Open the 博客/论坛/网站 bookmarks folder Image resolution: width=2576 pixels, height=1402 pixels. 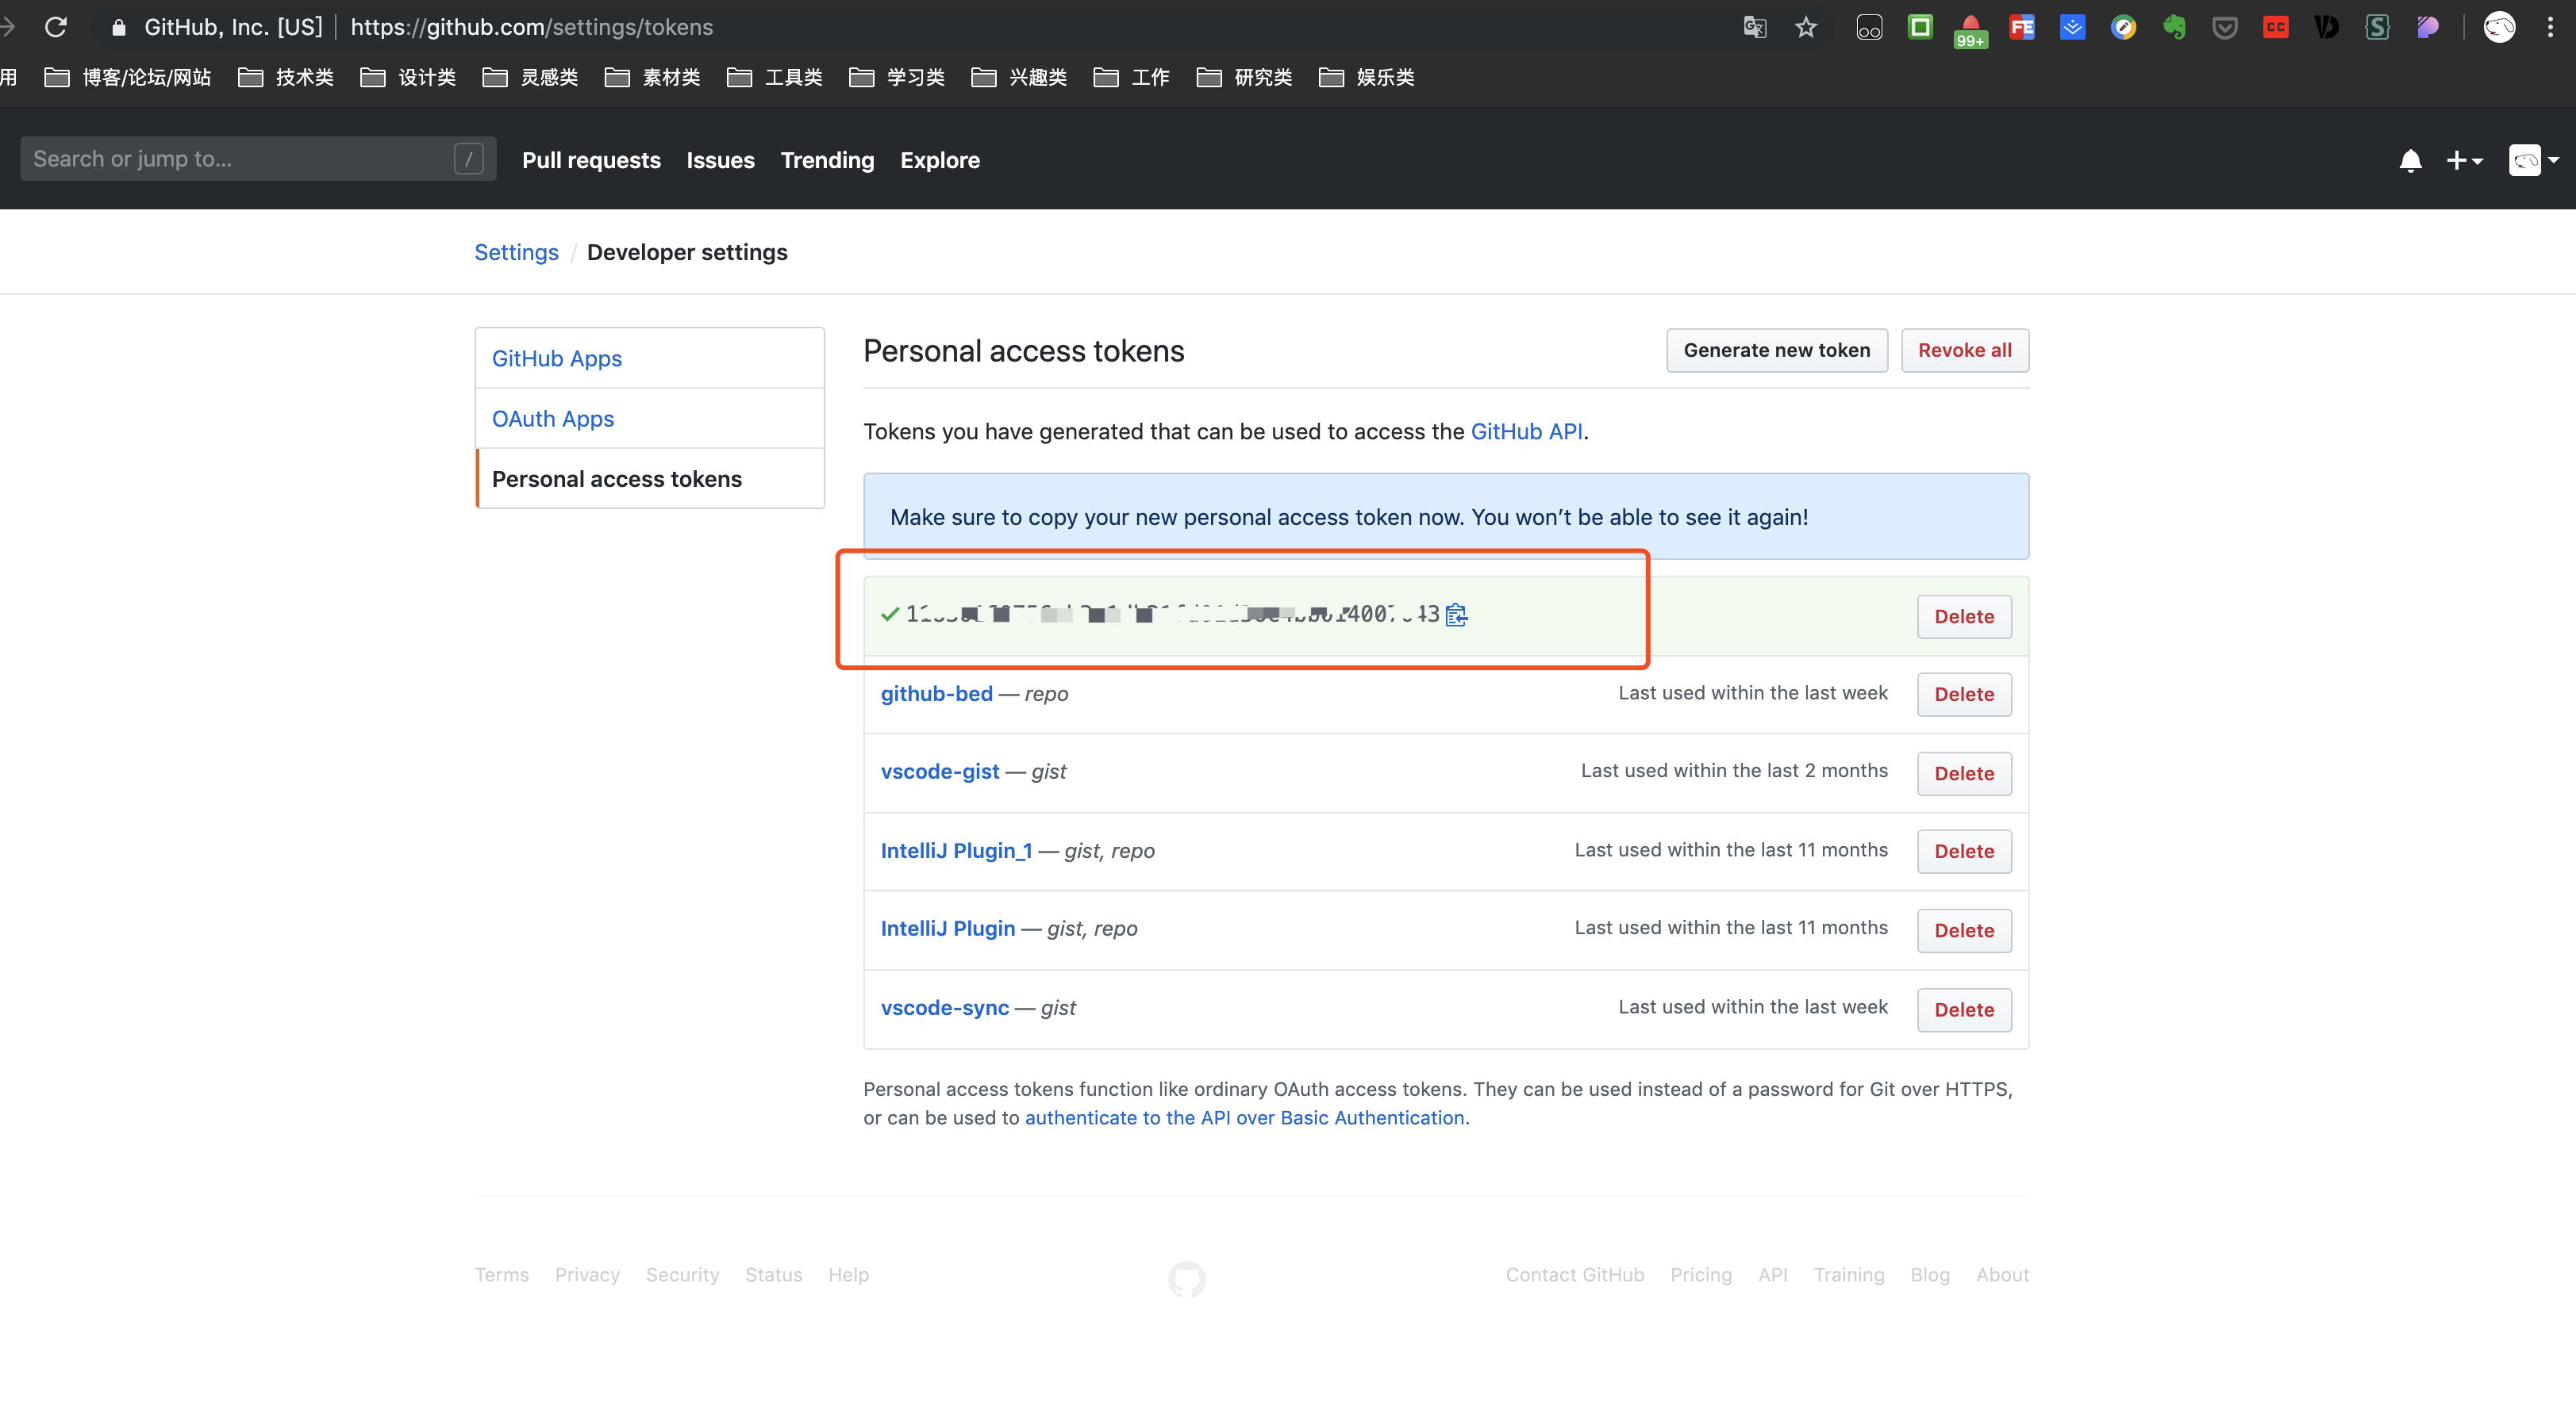128,77
